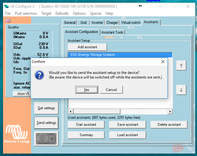The height and width of the screenshot is (156, 197).
Task: Open the Port selection menu
Action: (x=26, y=13)
